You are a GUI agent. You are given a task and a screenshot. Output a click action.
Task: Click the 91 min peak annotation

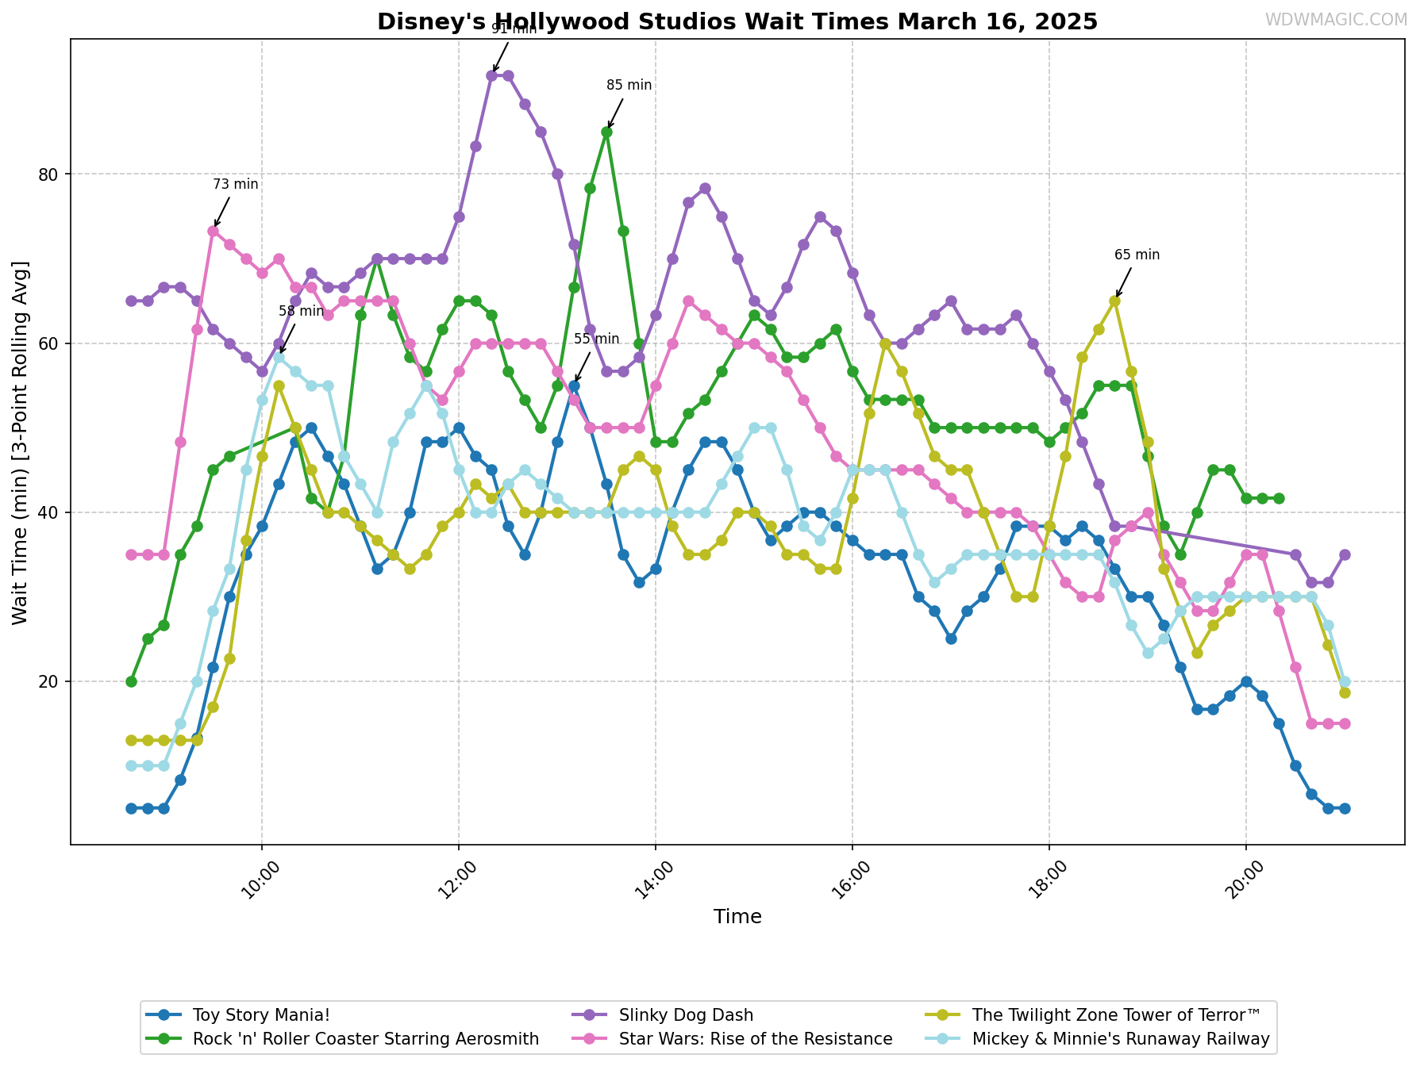tap(514, 29)
